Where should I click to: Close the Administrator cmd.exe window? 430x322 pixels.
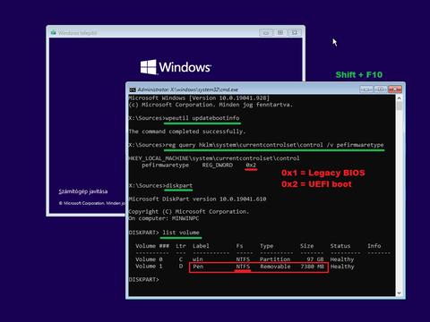395,89
